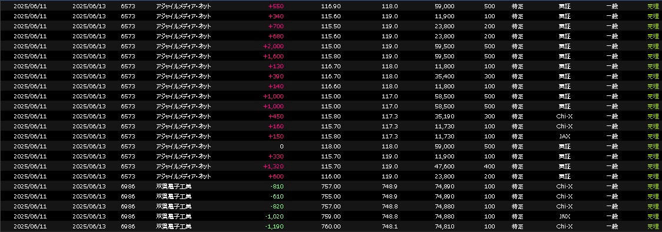Screen dimensions: 662x232
Task: Select the row with +550 profit
Action: (331, 6)
